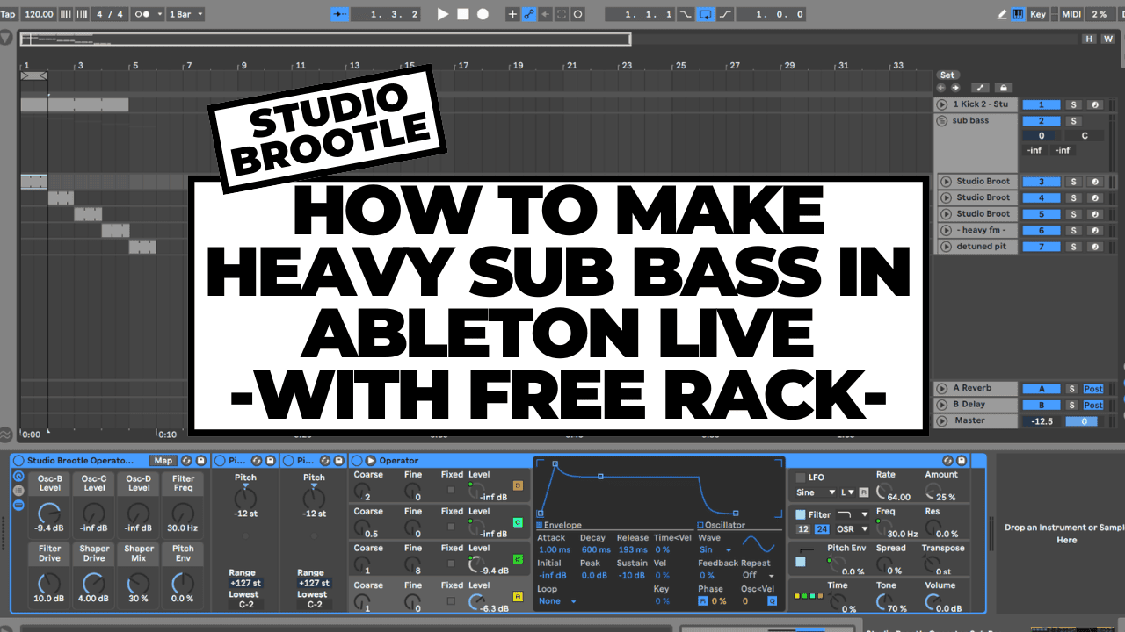Click the lock envelopes icon
The height and width of the screenshot is (632, 1125).
pos(1002,88)
